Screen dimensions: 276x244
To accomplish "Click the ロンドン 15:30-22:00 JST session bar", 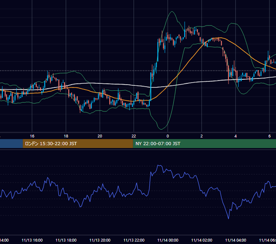I will click(x=78, y=144).
